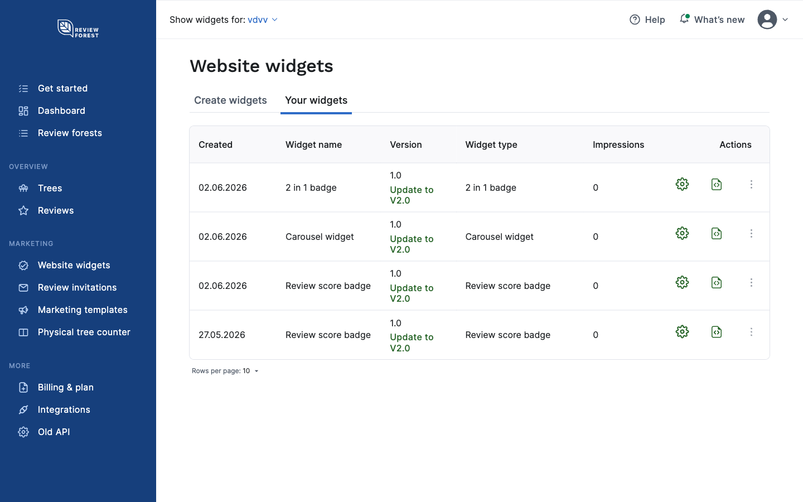Open settings for the 02.06.2026 Review score badge

coord(682,282)
